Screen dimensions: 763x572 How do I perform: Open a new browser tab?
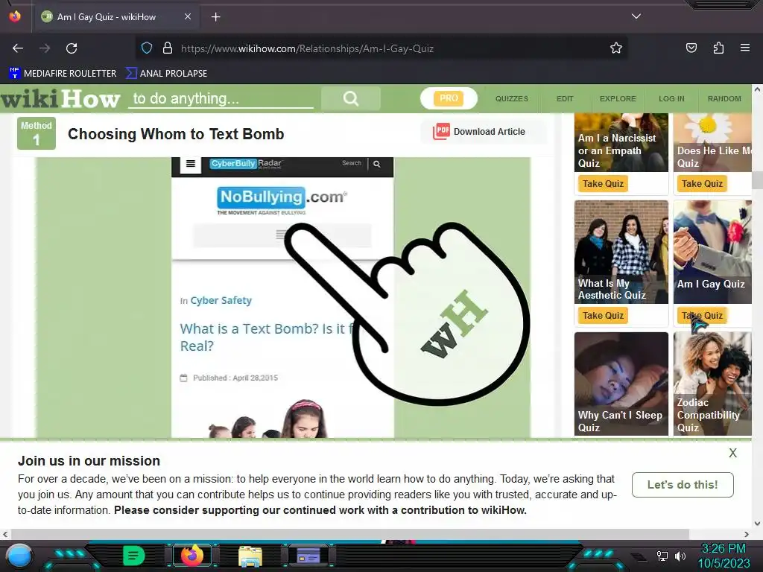(x=215, y=17)
